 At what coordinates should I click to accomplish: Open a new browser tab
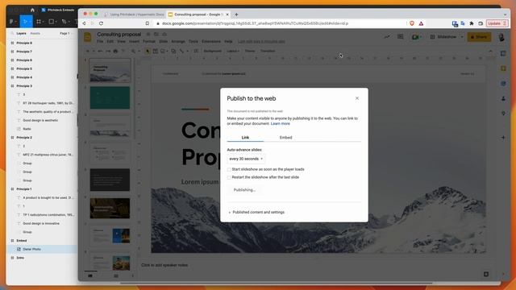click(236, 14)
